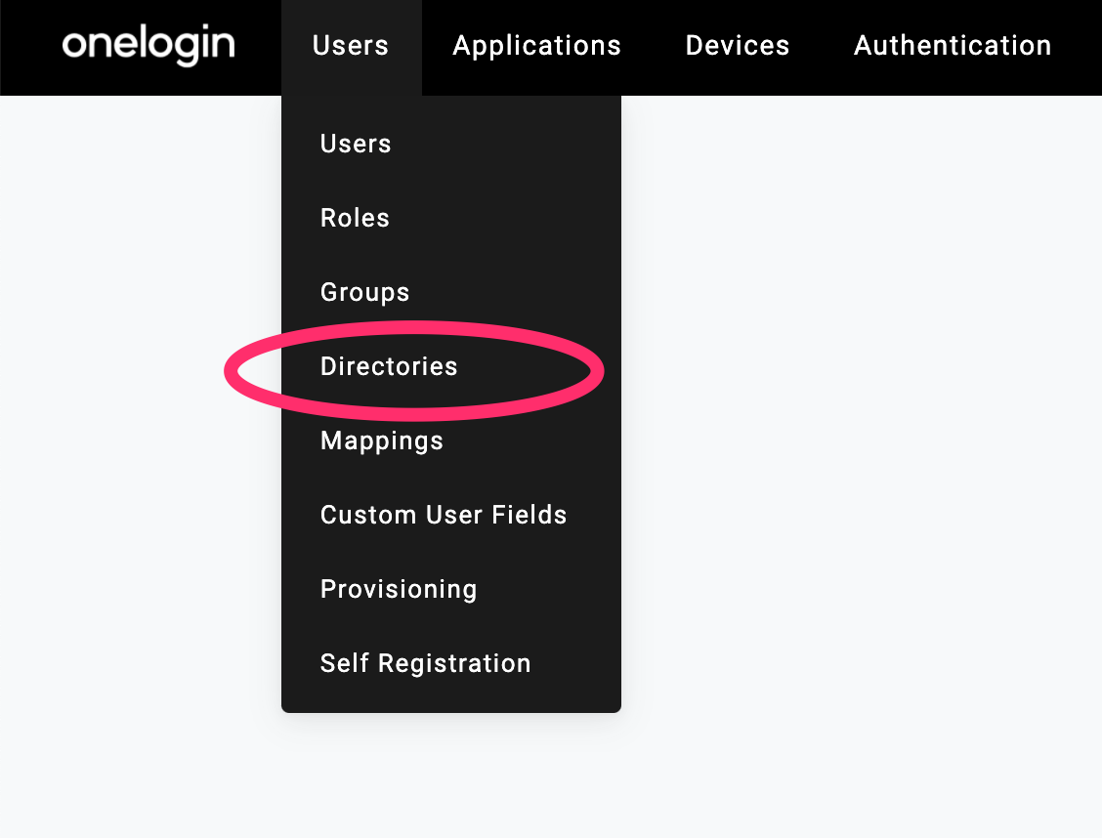Click inside the pink ellipse highlight
1102x838 pixels.
[410, 369]
